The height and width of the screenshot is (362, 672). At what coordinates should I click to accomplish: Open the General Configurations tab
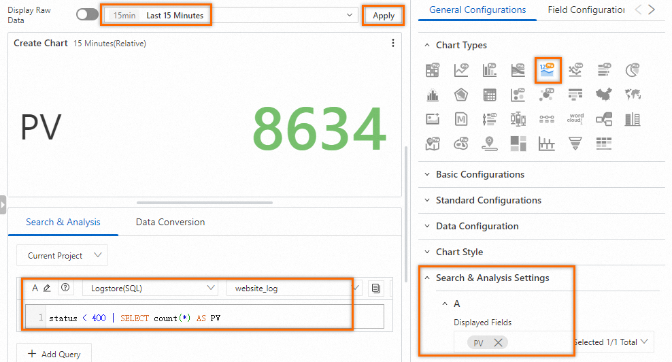[x=477, y=10]
